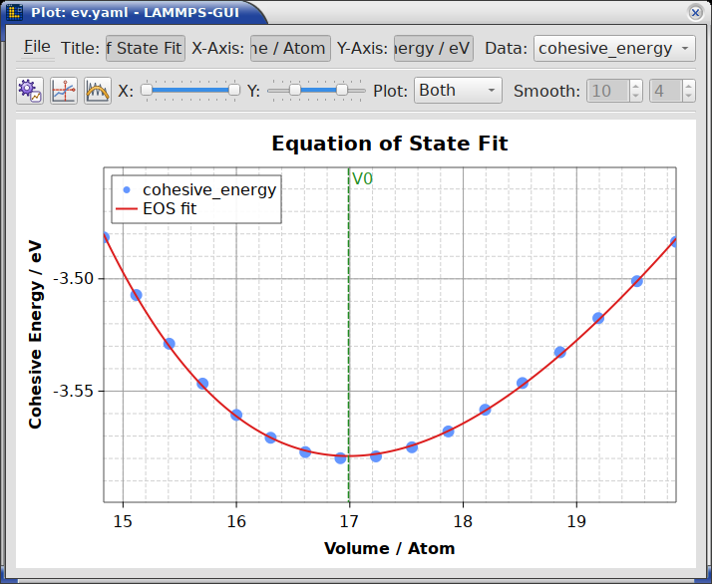Close the plot window
The width and height of the screenshot is (712, 584).
(695, 13)
